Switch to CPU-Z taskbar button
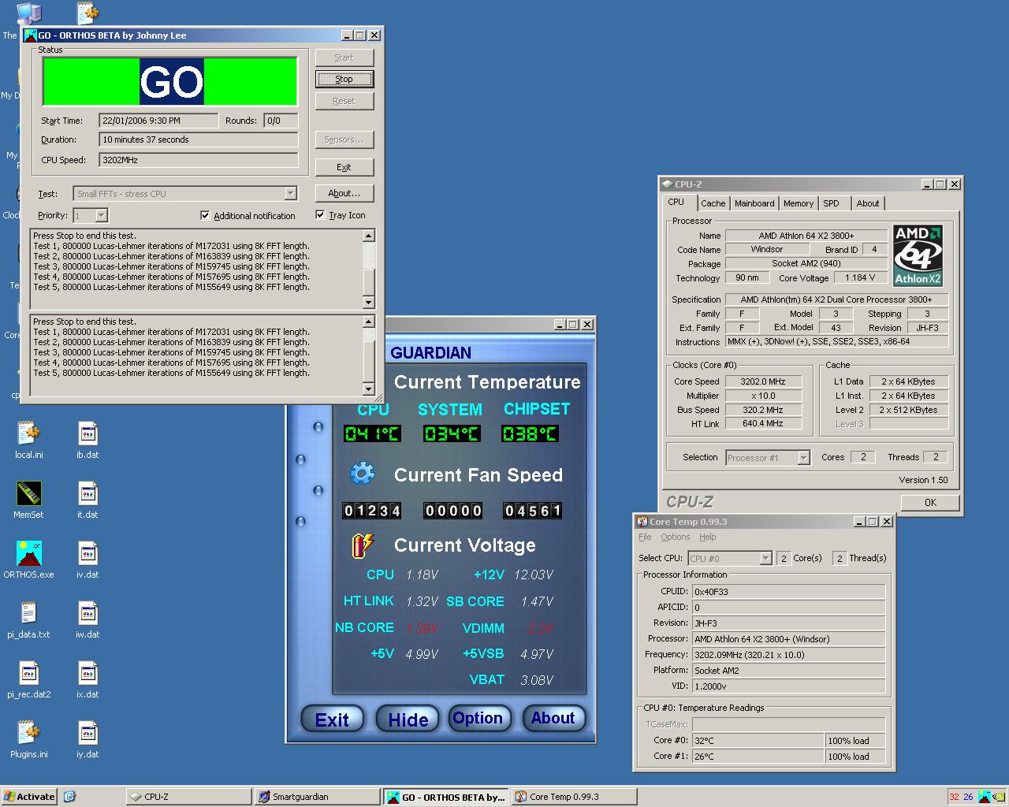This screenshot has width=1009, height=807. (189, 797)
